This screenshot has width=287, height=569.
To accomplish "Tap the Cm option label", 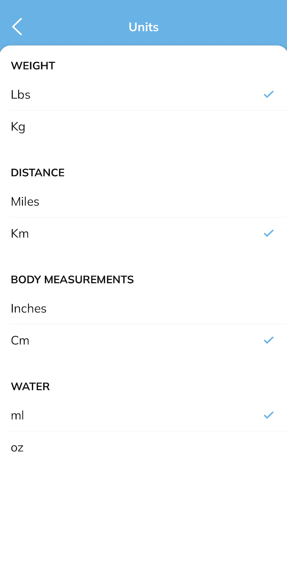I will 20,340.
